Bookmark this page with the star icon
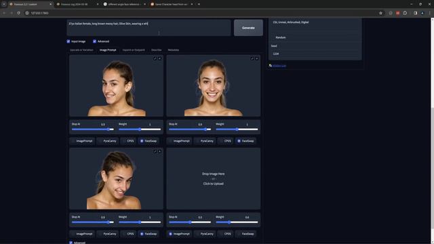Screen dimensions: 434x244 click(x=380, y=13)
